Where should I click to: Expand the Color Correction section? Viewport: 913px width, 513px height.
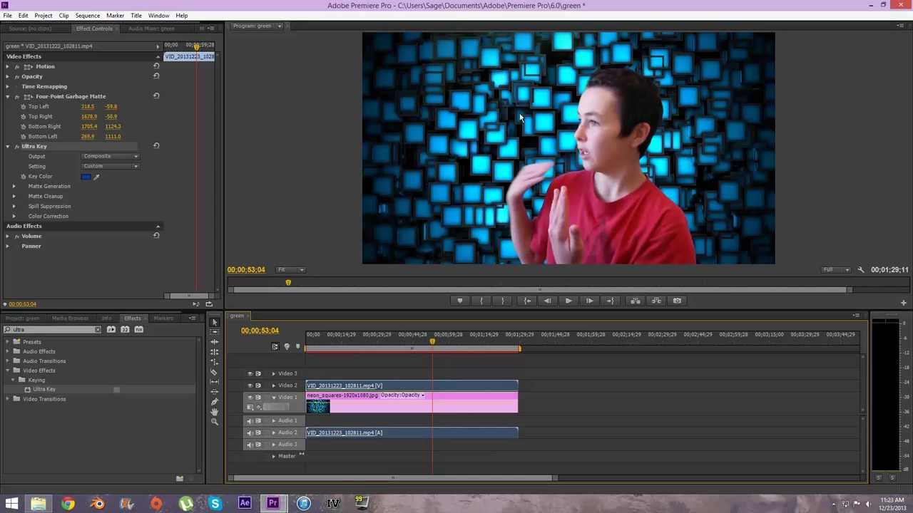pos(14,216)
